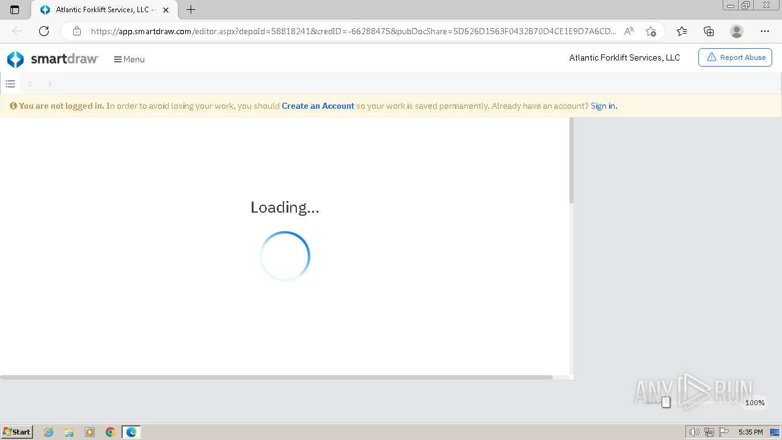The height and width of the screenshot is (440, 782).
Task: Click the volume tray icon
Action: click(x=694, y=432)
